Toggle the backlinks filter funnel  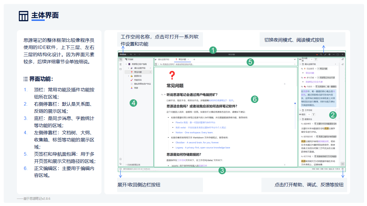[x=316, y=60]
